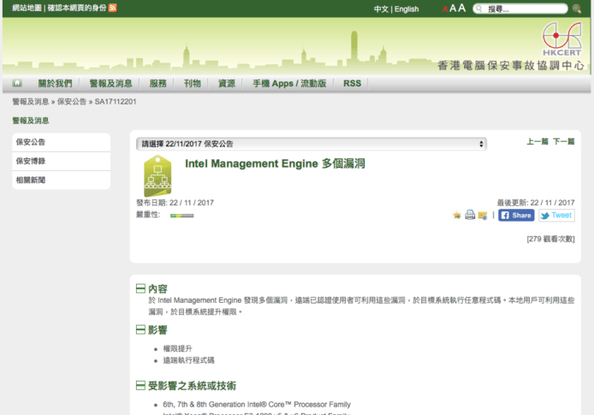
Task: Select the smallest red font size A
Action: click(x=445, y=9)
